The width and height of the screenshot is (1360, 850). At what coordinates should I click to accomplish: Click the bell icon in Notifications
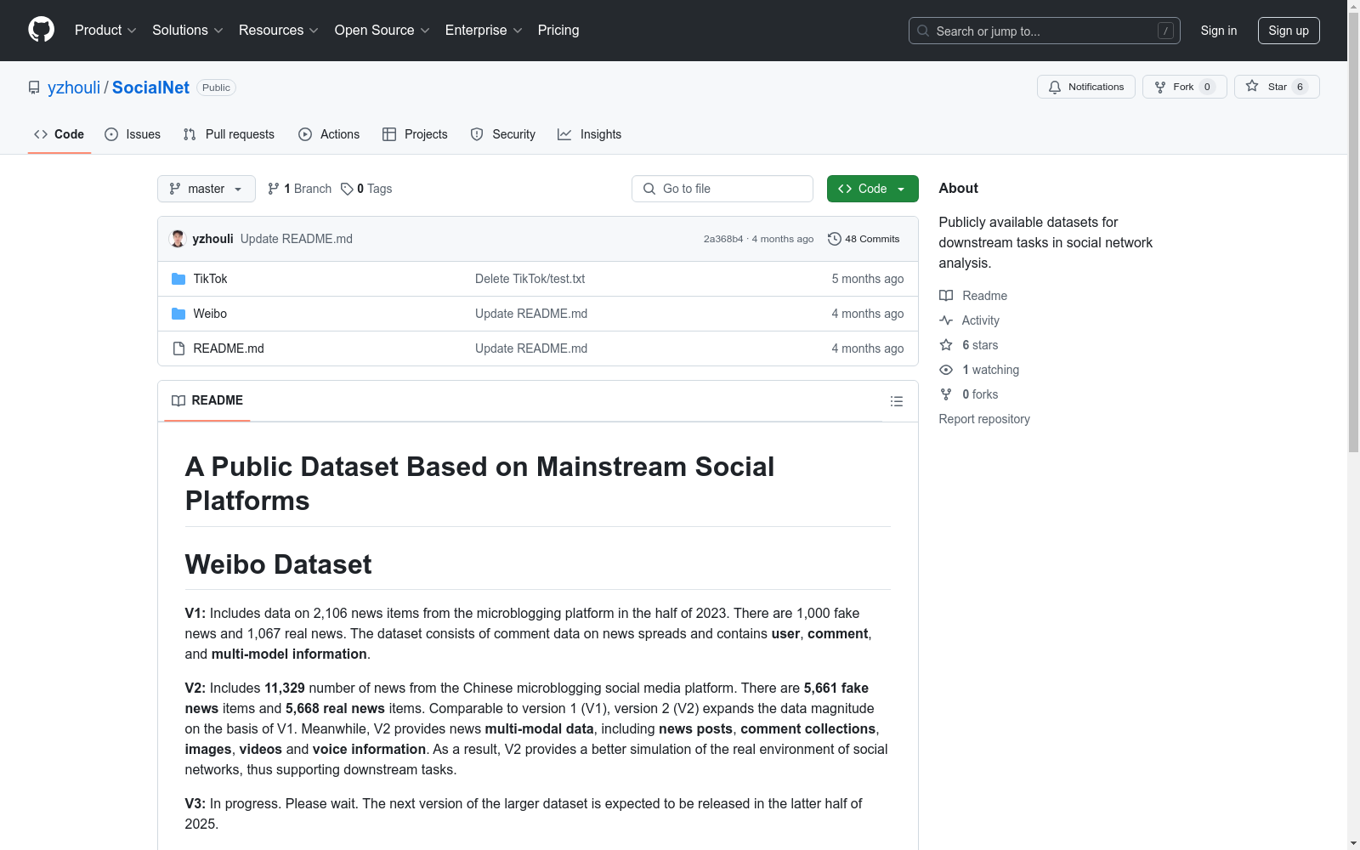(x=1055, y=87)
